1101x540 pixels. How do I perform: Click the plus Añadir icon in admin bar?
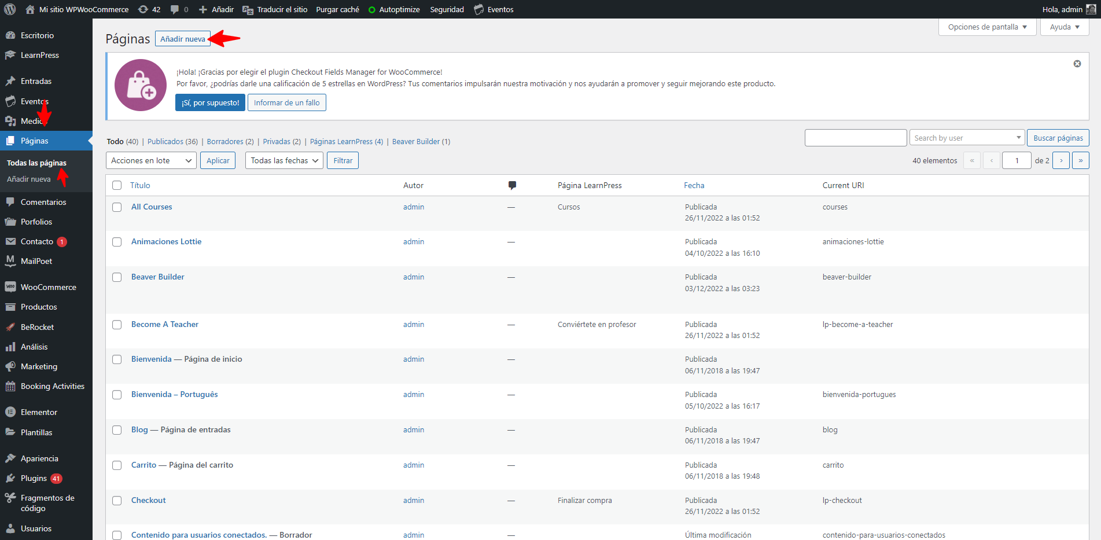(202, 9)
